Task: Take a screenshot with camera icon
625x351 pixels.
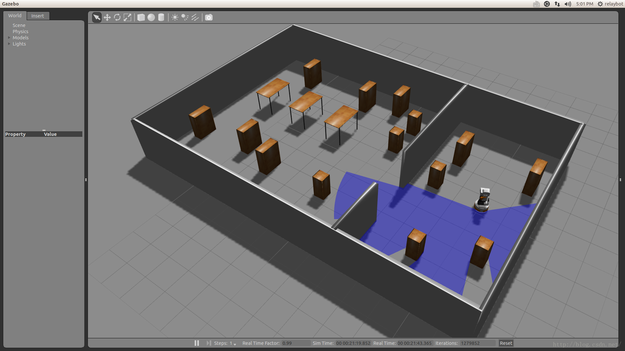Action: (209, 17)
